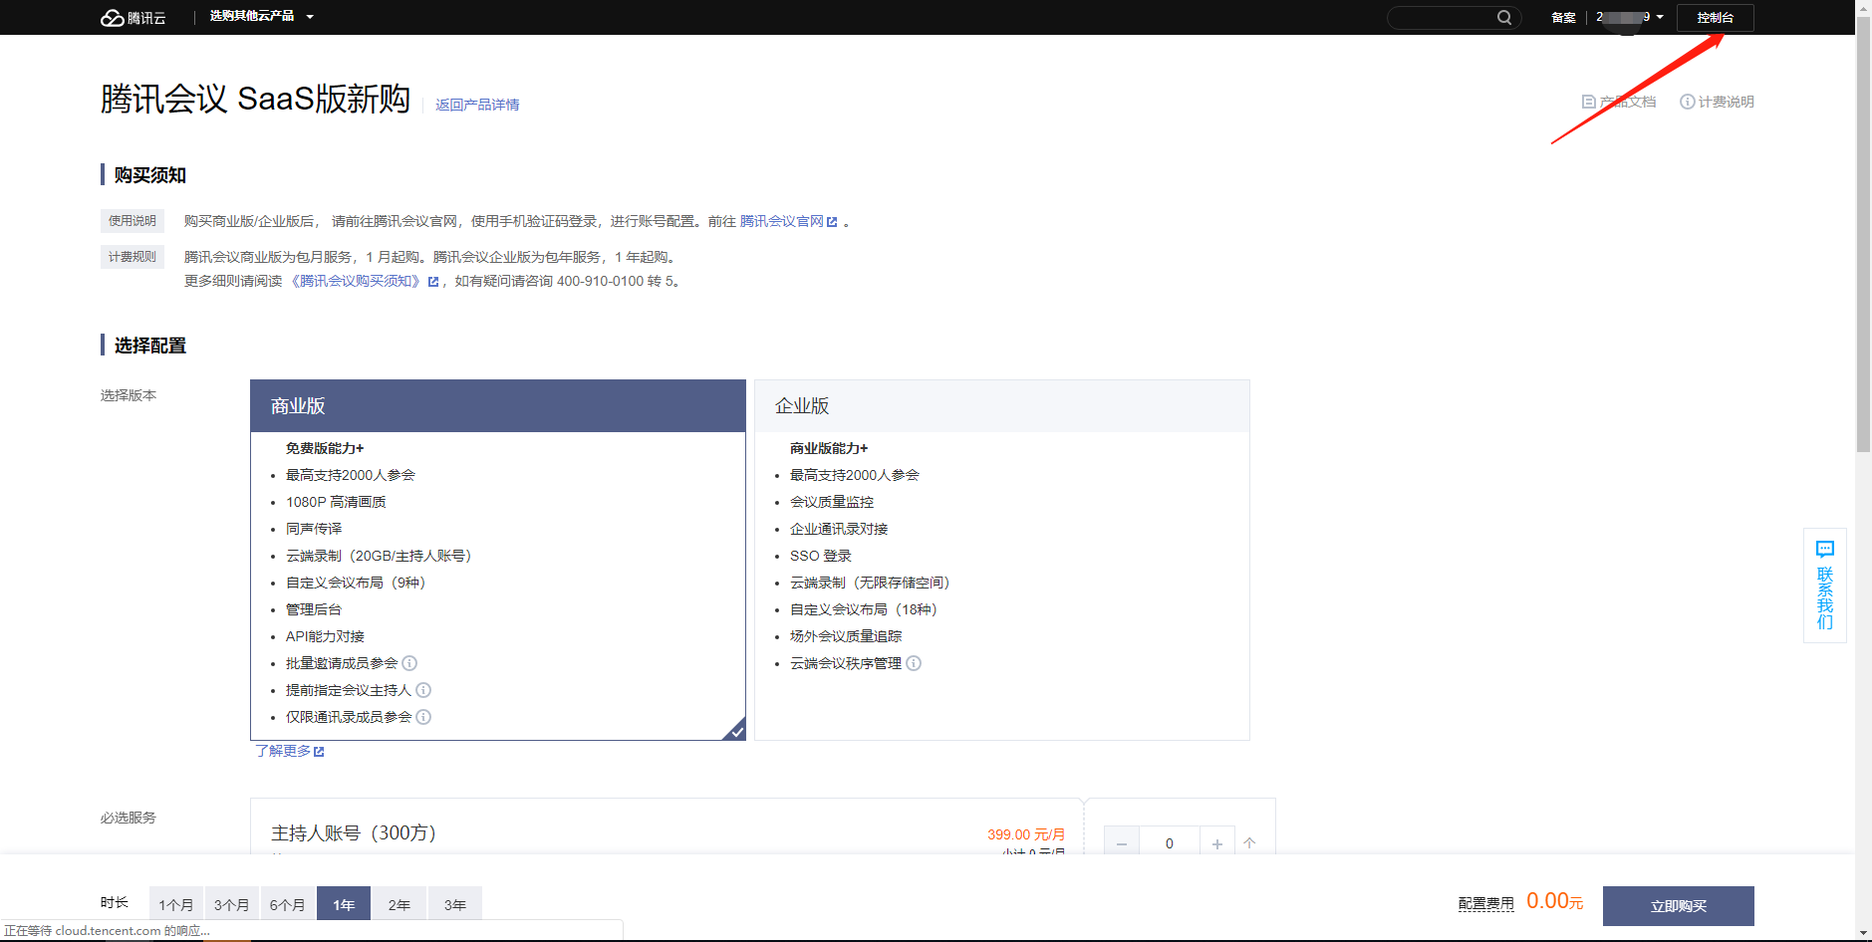Click the search magnifier icon

tap(1504, 17)
